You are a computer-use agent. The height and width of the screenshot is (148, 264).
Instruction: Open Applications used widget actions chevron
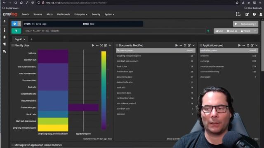tap(257, 45)
